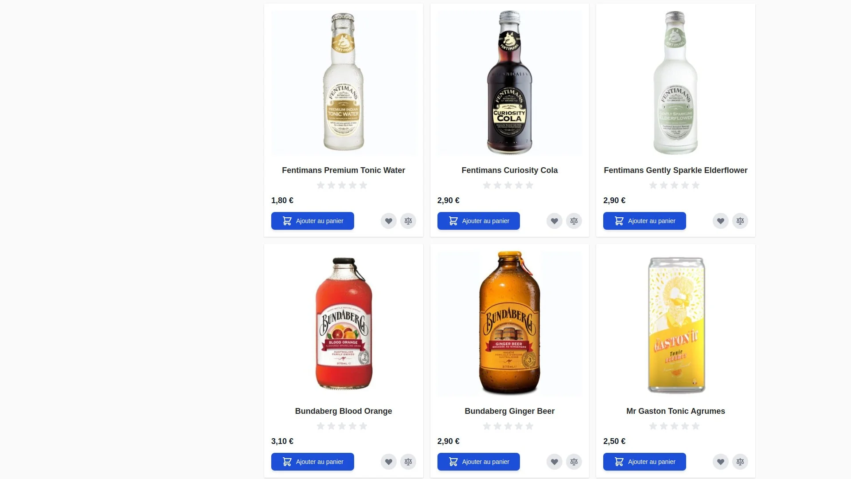Viewport: 851px width, 479px height.
Task: Add Fentimans Curiosity Cola to wishlist
Action: pyautogui.click(x=554, y=221)
